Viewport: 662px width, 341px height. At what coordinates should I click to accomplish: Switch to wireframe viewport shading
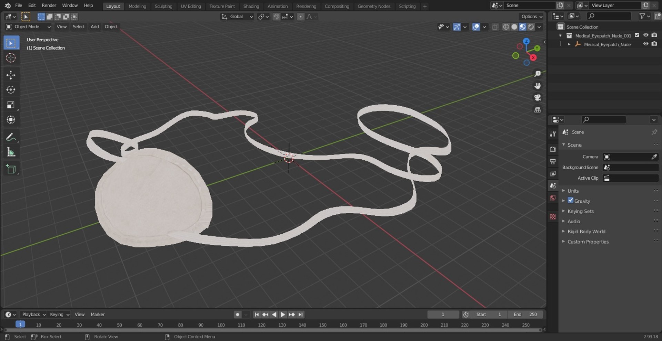[x=506, y=27]
